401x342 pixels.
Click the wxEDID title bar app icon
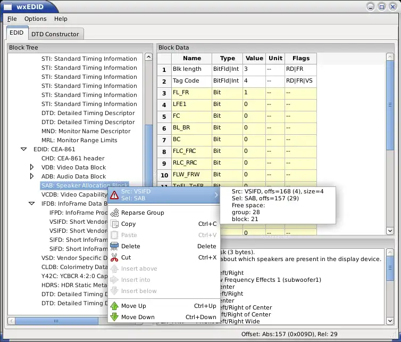pyautogui.click(x=9, y=6)
